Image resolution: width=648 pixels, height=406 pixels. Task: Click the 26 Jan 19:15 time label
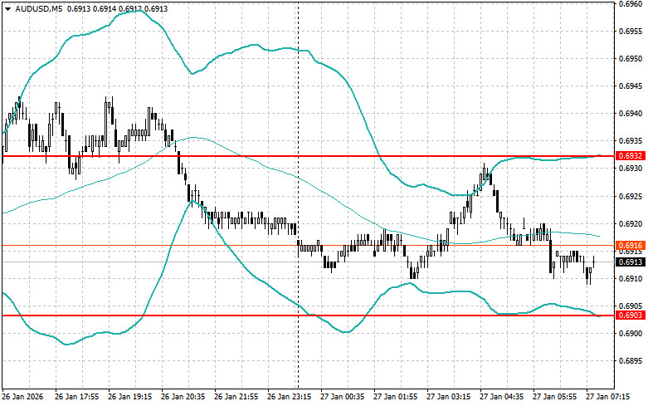(129, 397)
